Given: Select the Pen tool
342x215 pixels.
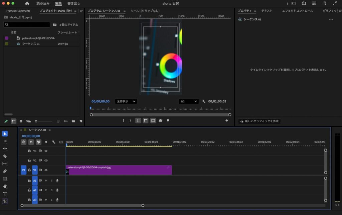Looking at the screenshot, I should click(5, 171).
